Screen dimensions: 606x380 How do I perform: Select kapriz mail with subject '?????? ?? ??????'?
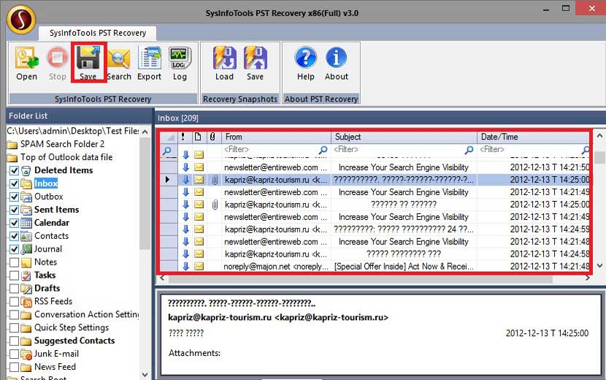[x=374, y=205]
